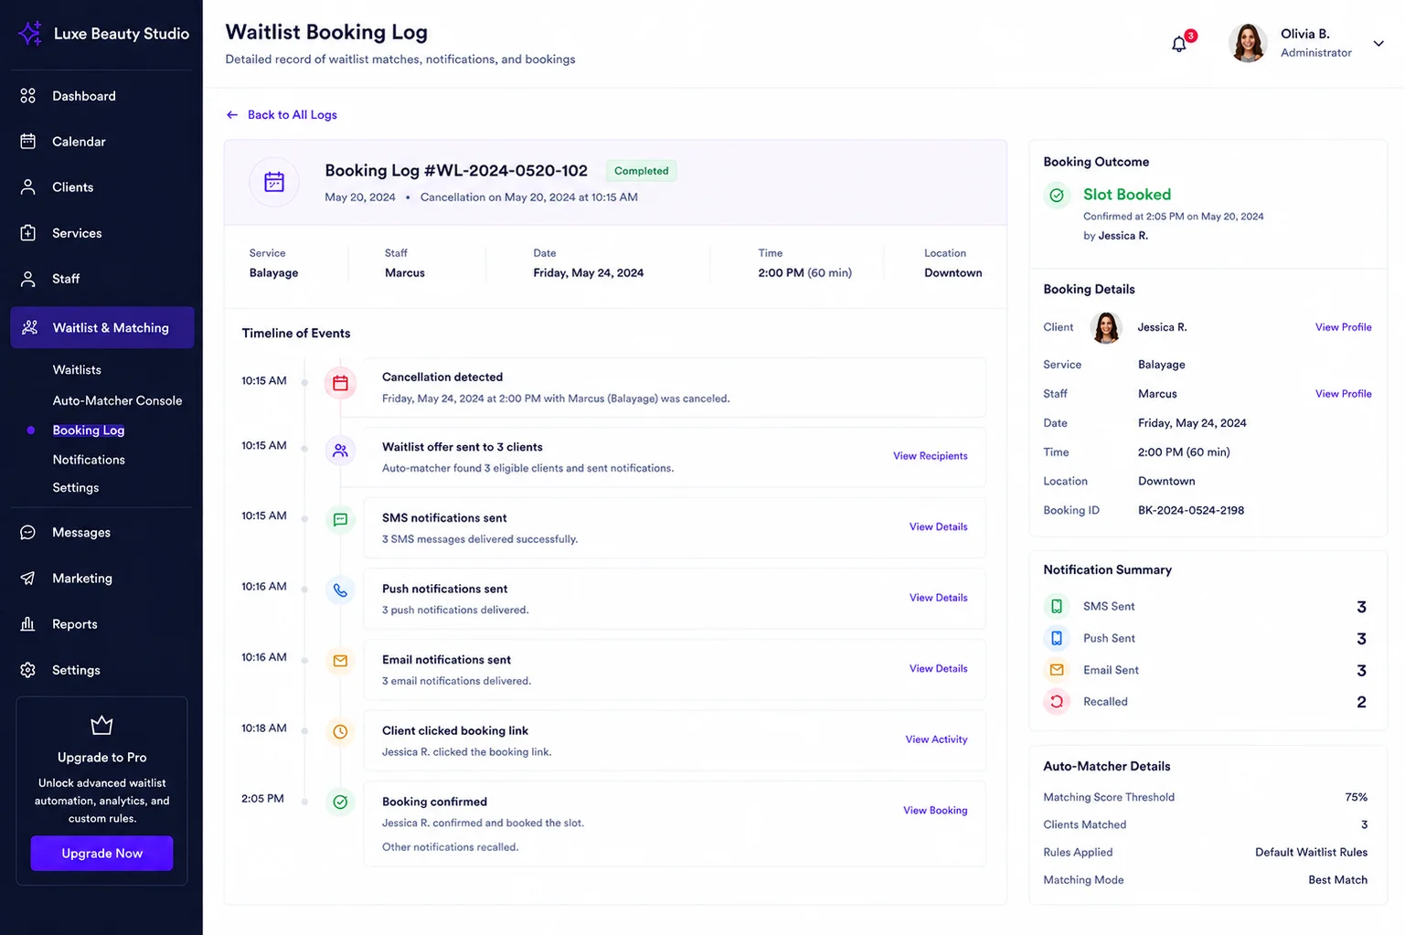Click the Recalled circular arrow icon

(1057, 702)
